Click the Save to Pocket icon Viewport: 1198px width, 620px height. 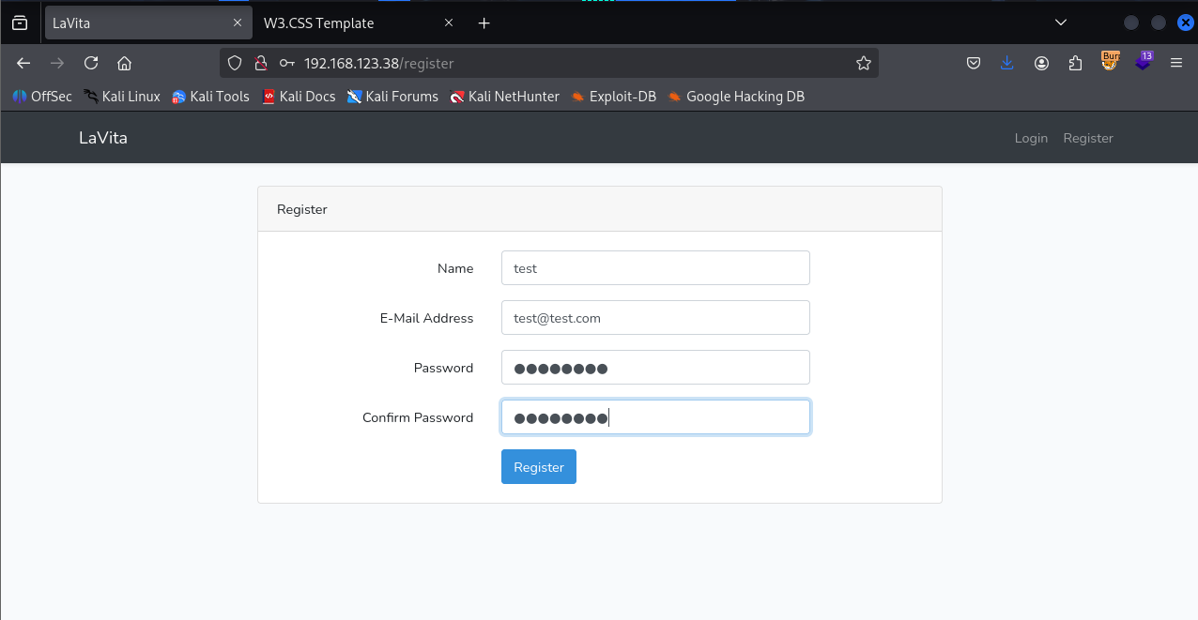coord(974,63)
